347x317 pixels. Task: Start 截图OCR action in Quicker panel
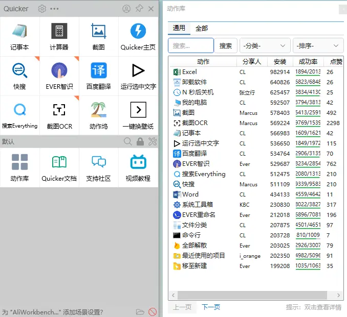coord(59,115)
